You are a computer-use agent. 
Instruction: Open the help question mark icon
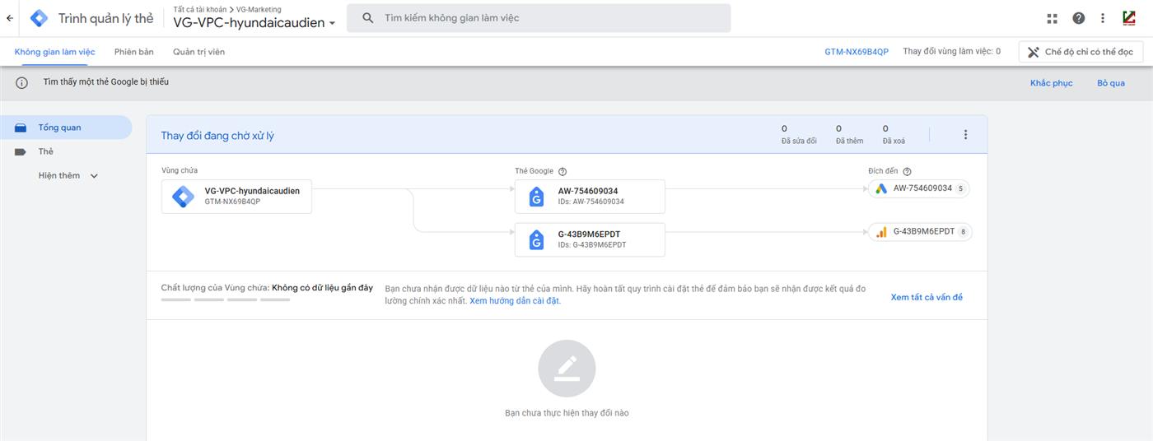(1078, 18)
